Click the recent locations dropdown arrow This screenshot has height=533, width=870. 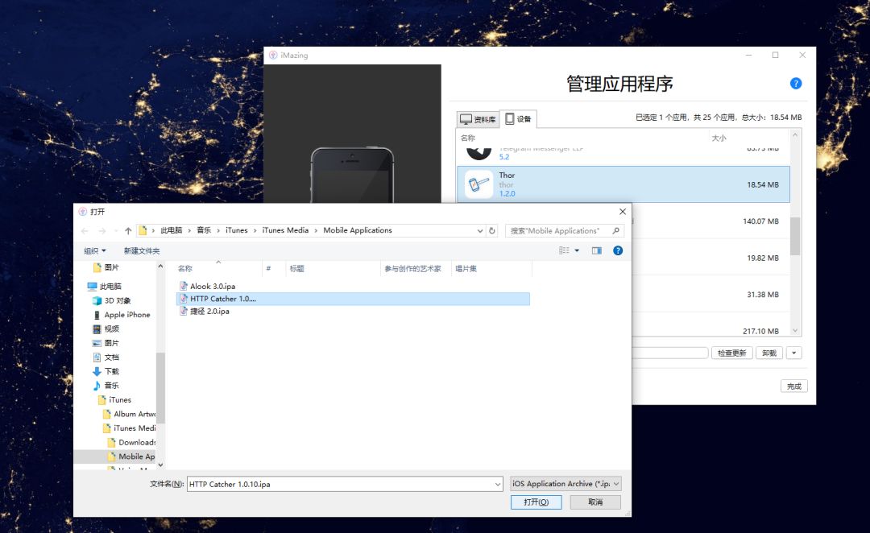[x=116, y=231]
